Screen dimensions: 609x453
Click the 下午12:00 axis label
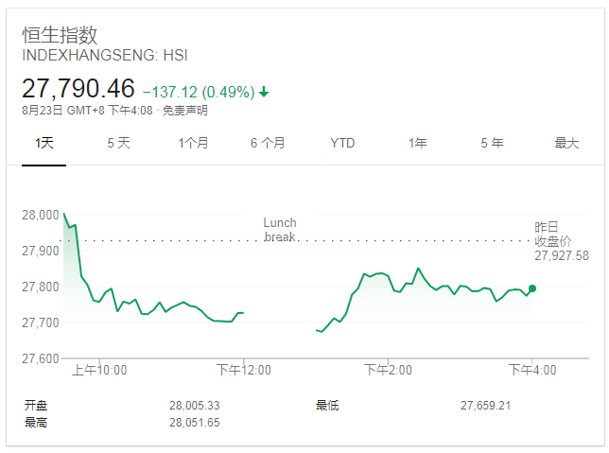[244, 370]
